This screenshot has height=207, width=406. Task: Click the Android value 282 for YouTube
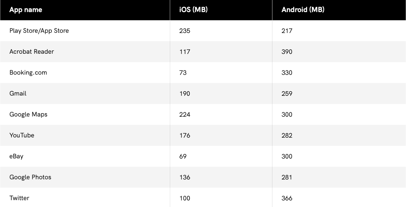[x=287, y=135]
